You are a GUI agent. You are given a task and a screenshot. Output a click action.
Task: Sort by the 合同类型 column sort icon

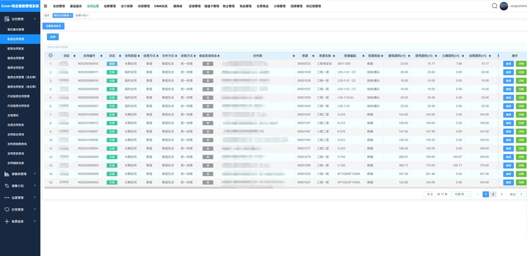pos(138,56)
